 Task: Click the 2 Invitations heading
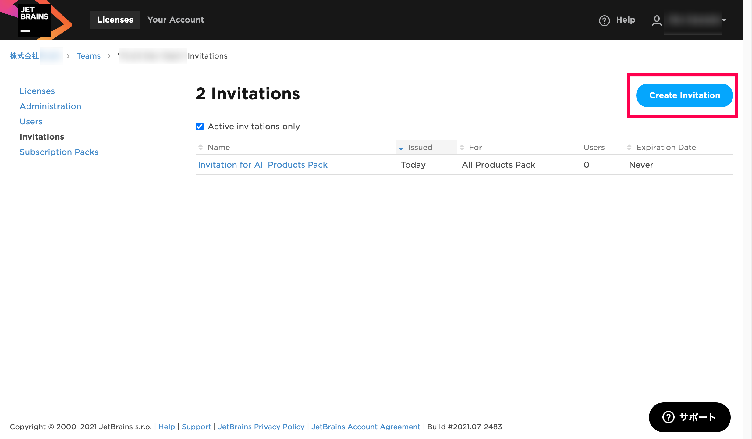pos(248,94)
